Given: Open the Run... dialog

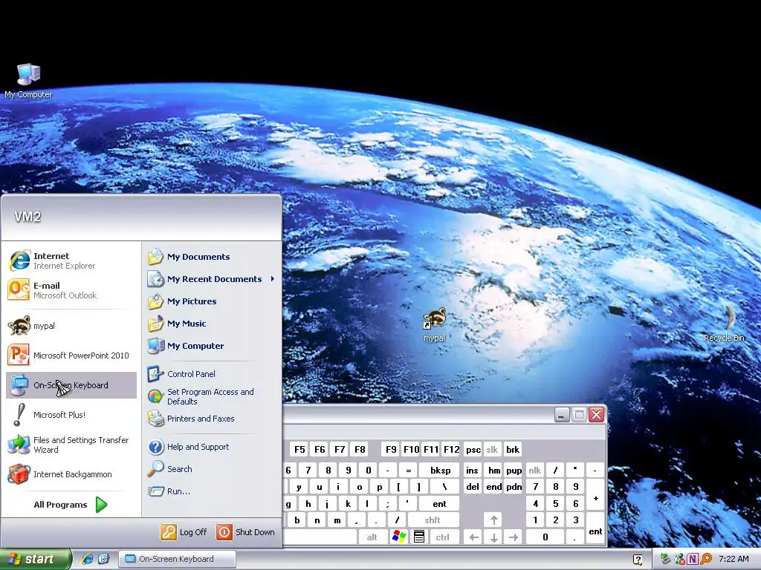Looking at the screenshot, I should (x=211, y=491).
